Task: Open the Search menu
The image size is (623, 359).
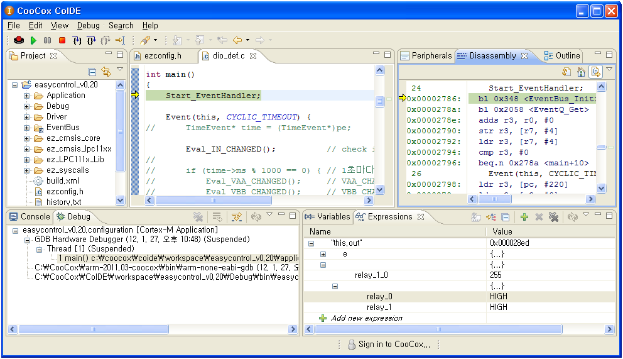Action: tap(121, 25)
